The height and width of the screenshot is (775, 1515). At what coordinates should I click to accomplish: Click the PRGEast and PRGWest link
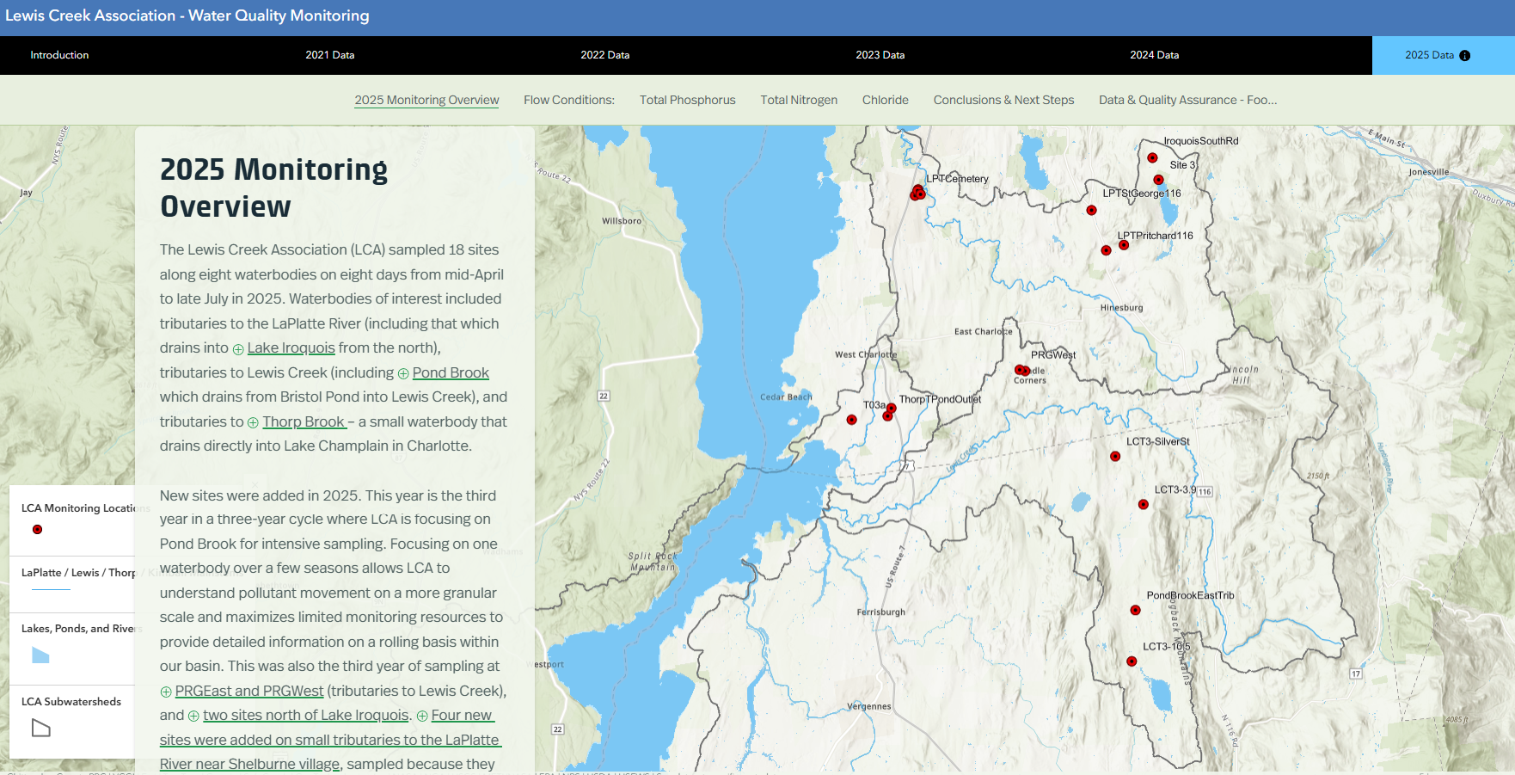click(248, 690)
